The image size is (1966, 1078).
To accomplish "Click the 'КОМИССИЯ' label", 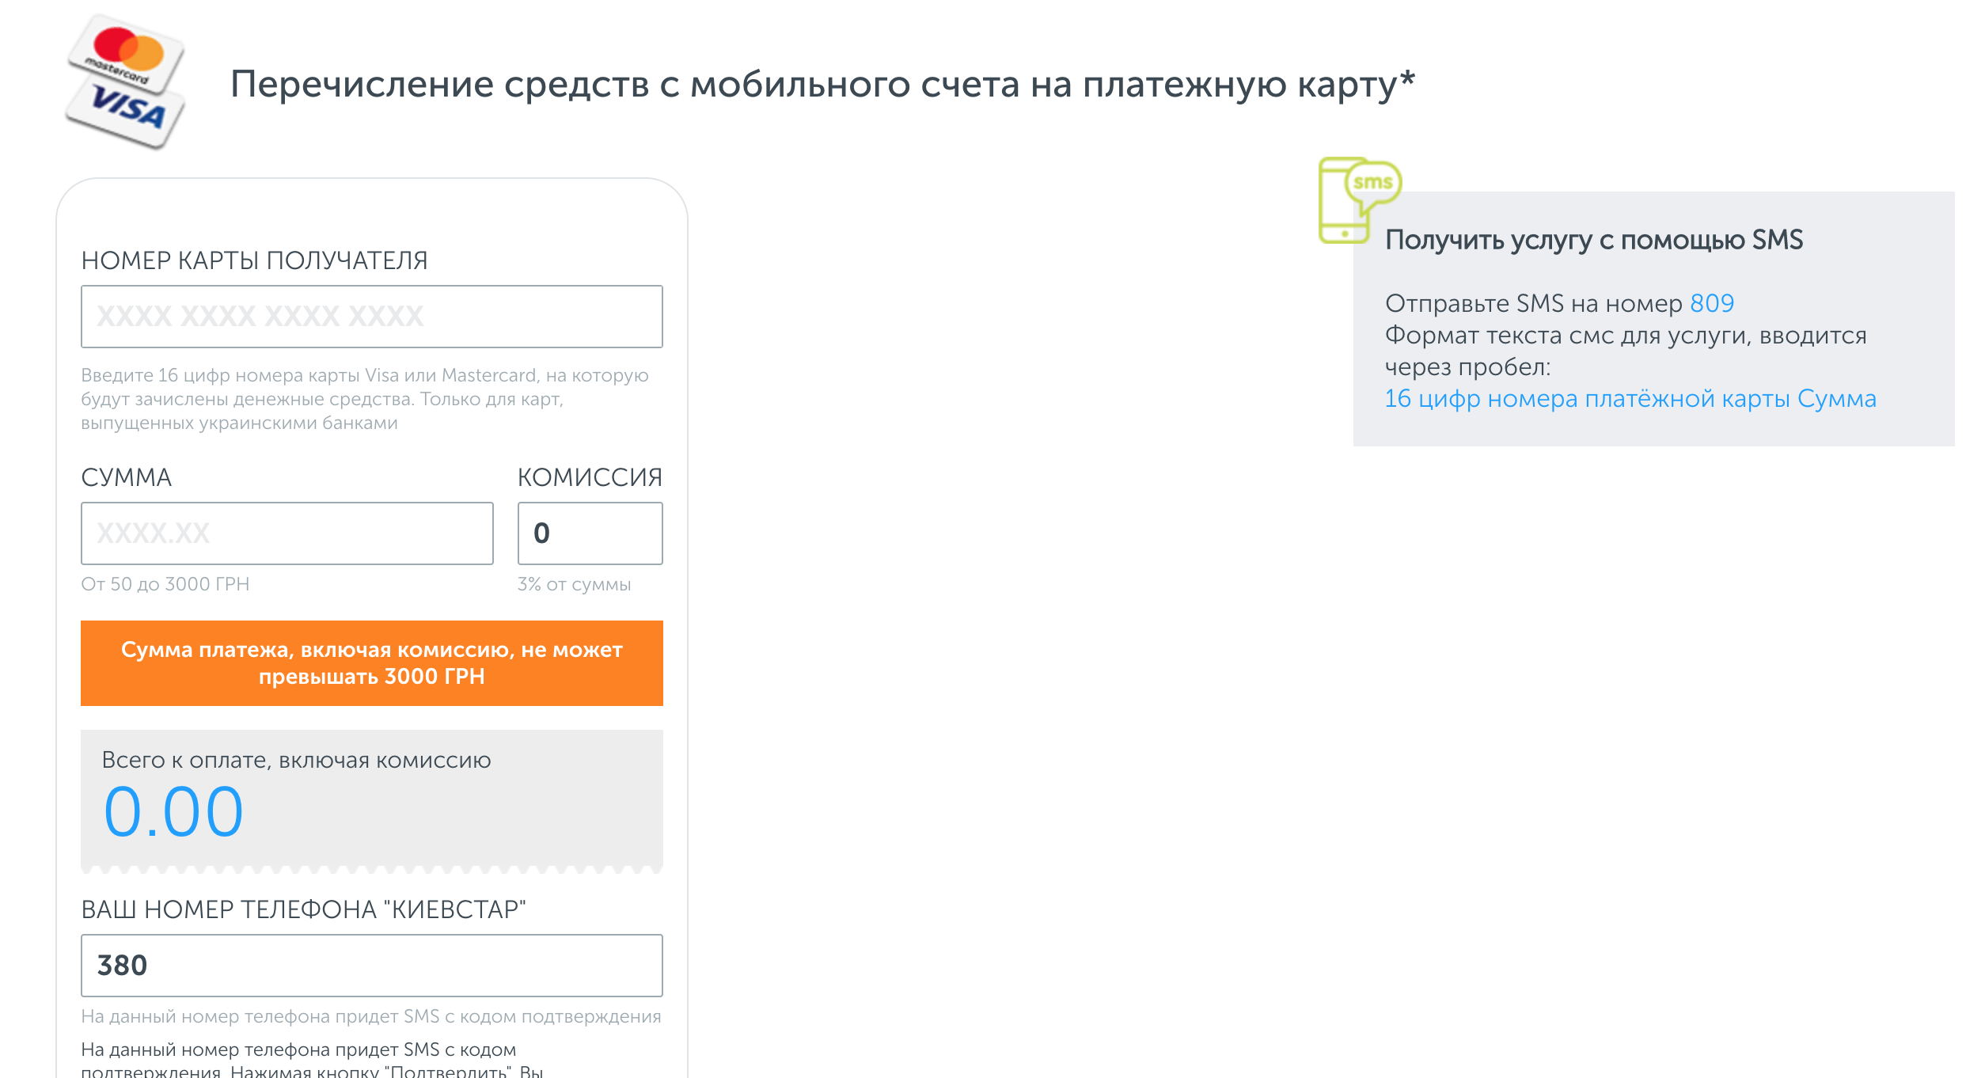I will [x=590, y=477].
